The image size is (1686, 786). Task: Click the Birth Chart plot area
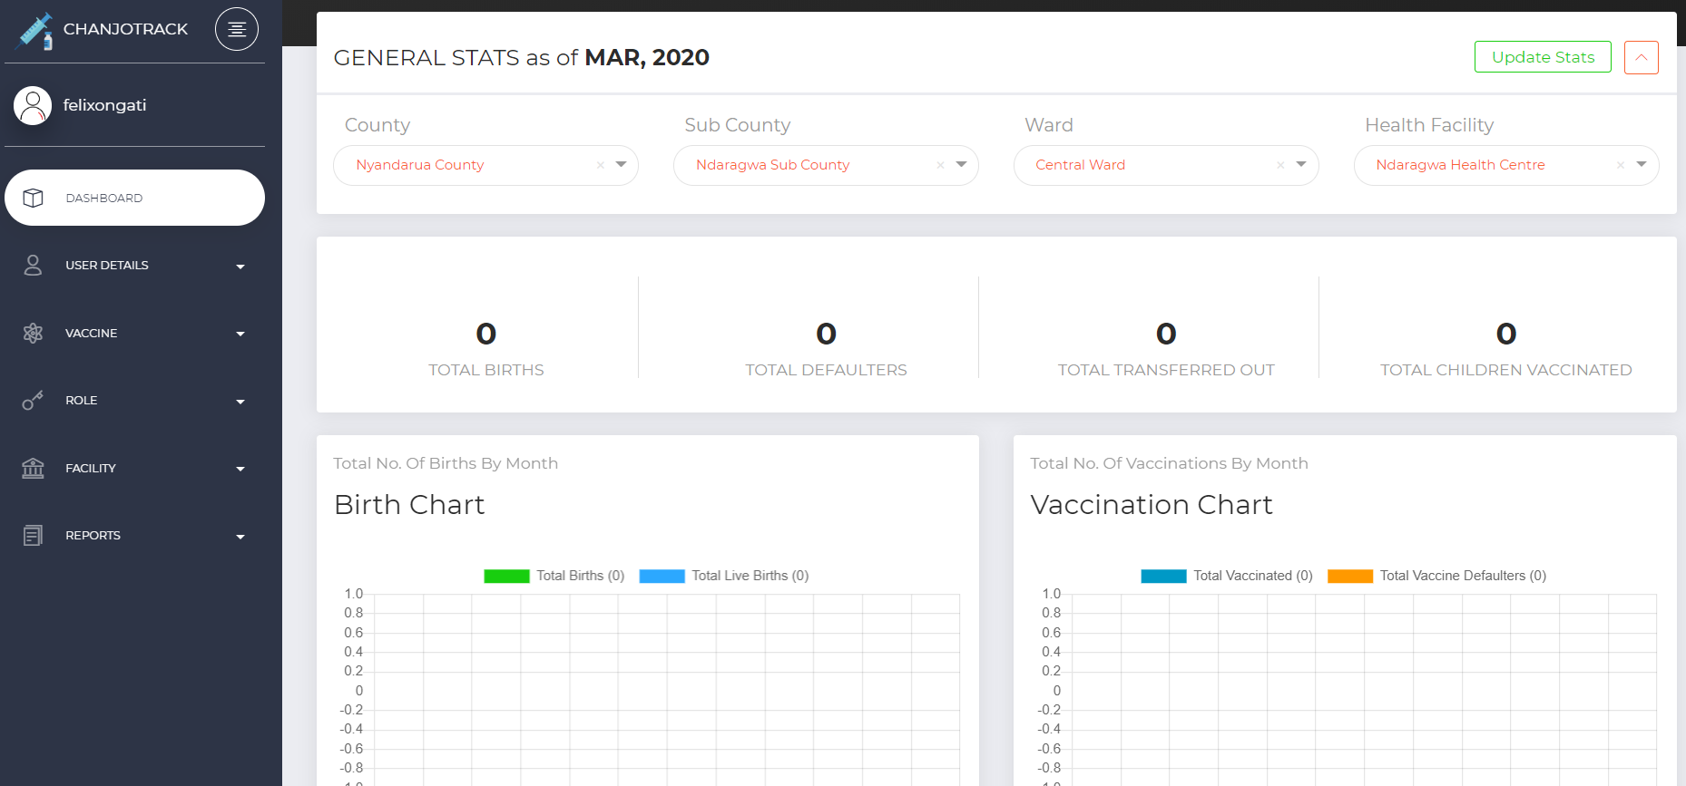click(667, 689)
